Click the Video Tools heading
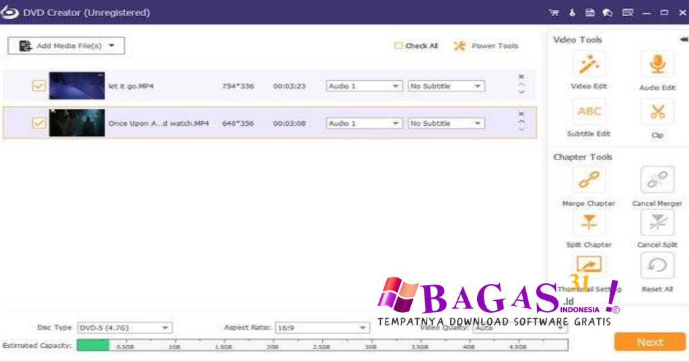The image size is (689, 362). [577, 40]
